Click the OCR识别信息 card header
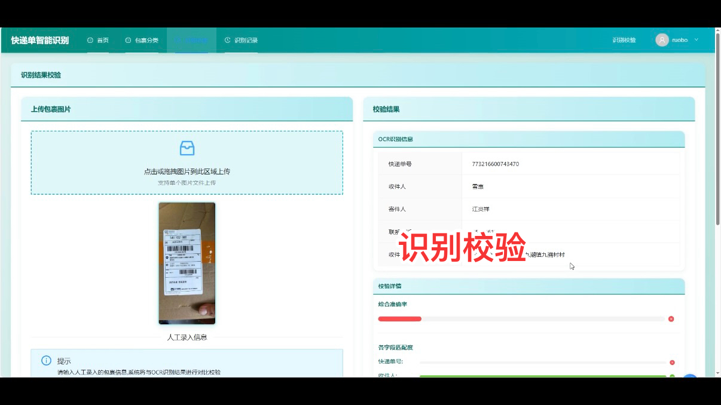 coord(529,139)
